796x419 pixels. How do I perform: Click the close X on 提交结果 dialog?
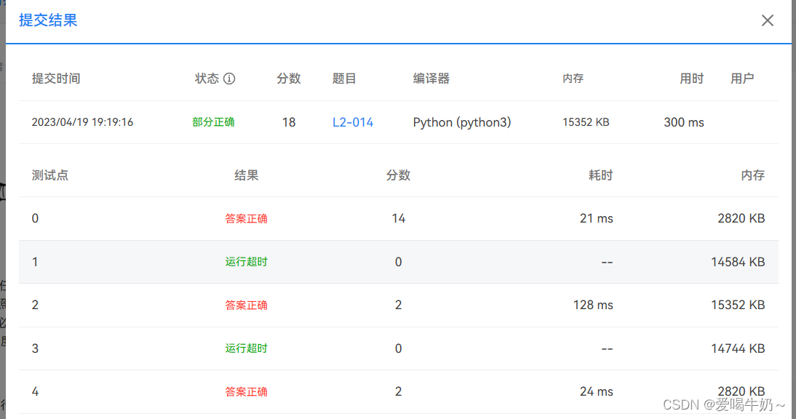768,20
